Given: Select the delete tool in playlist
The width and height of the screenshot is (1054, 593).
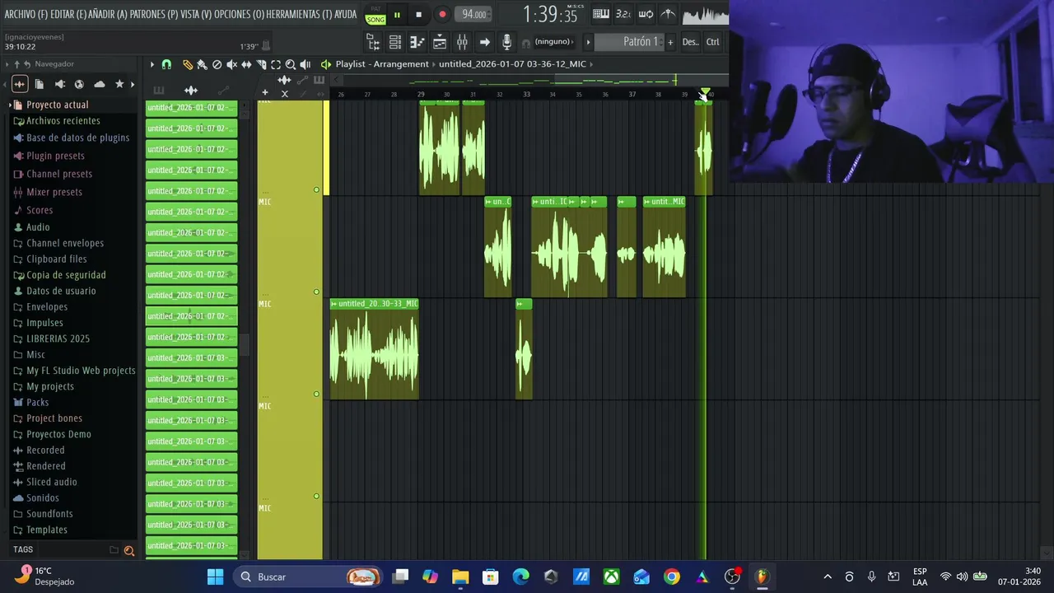Looking at the screenshot, I should coord(217,64).
